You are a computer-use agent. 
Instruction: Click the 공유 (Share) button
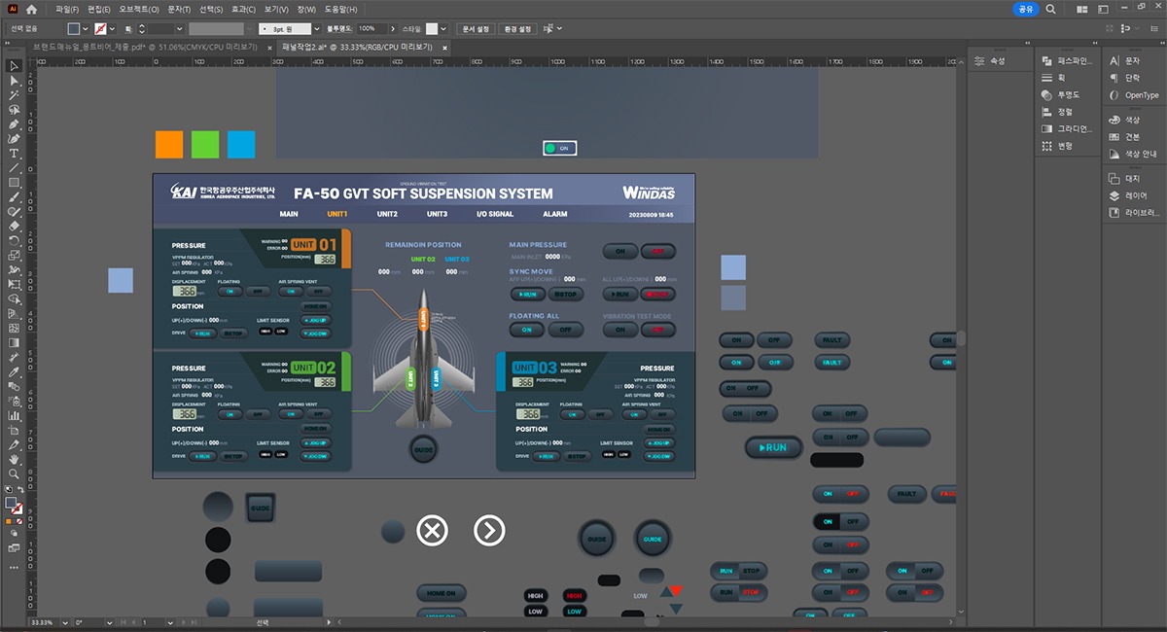click(1026, 9)
